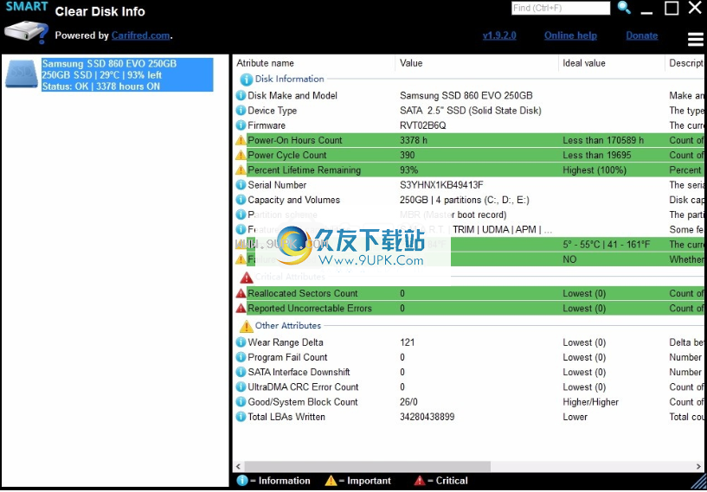Screen dimensions: 707x492
Task: Collapse the Disk Information group header
Action: coord(290,79)
